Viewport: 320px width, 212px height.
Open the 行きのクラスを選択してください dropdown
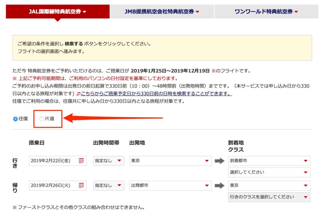(269, 197)
